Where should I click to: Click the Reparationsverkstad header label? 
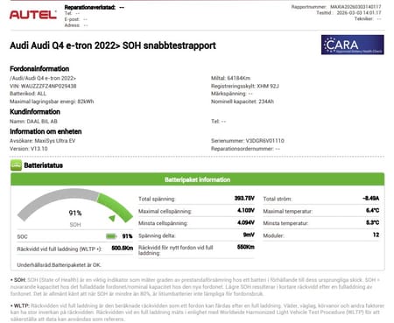[90, 7]
